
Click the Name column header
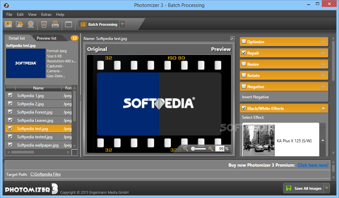(x=38, y=88)
